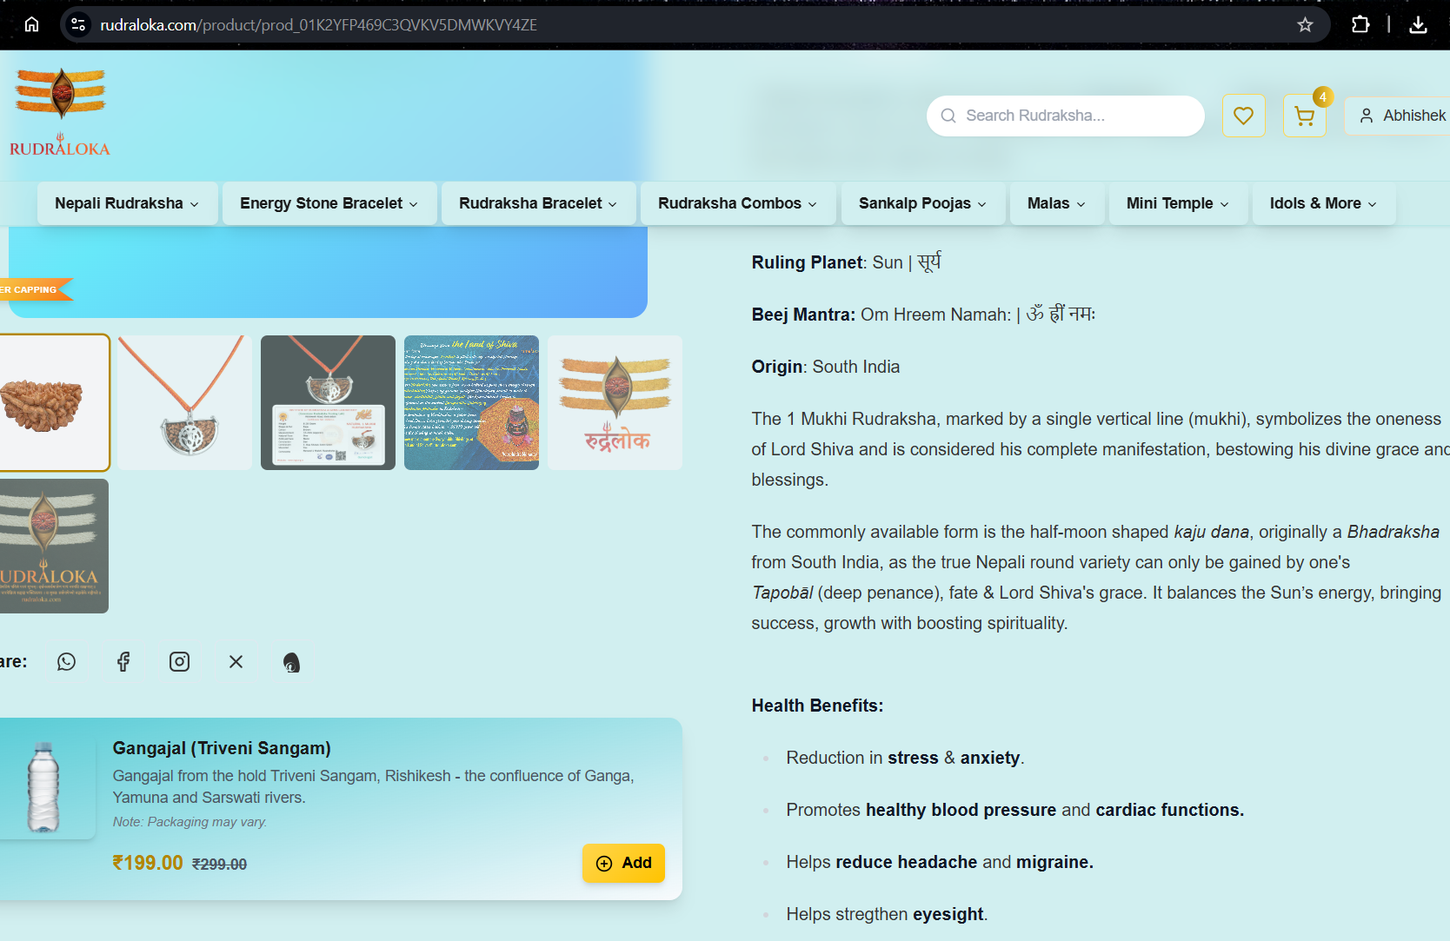Expand the Mini Temple menu
This screenshot has height=941, width=1450.
pyautogui.click(x=1177, y=203)
